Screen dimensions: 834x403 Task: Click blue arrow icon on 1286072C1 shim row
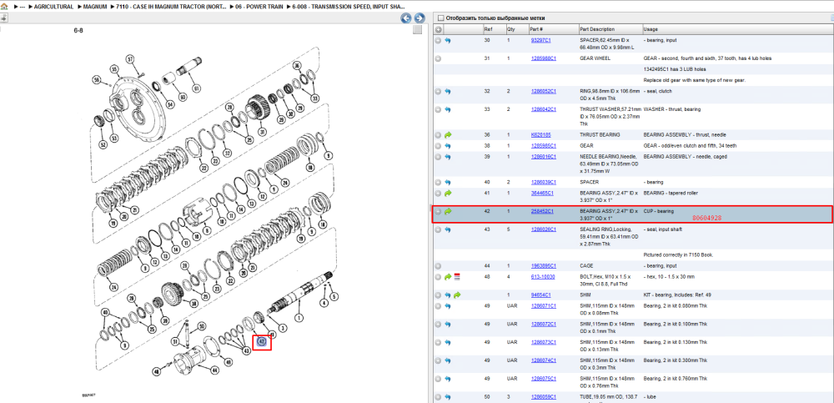(x=448, y=325)
